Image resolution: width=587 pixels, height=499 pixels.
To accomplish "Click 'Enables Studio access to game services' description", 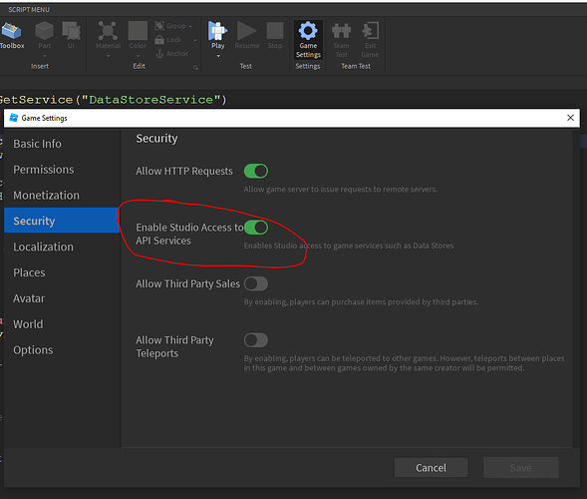I will pos(349,246).
